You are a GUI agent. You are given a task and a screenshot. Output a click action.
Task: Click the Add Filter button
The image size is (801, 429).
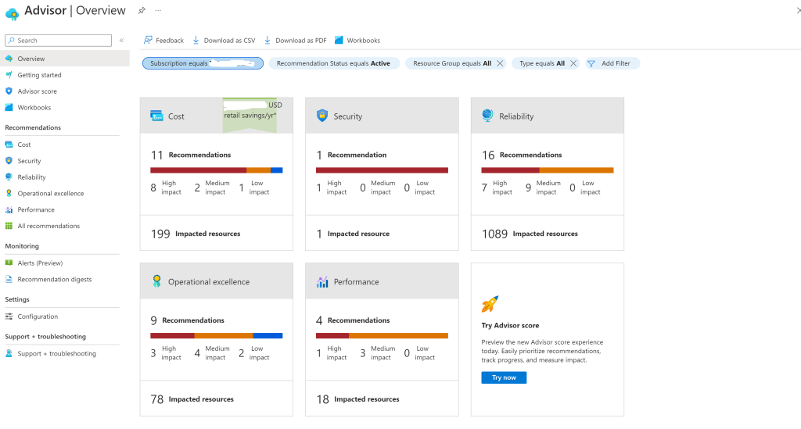point(612,63)
